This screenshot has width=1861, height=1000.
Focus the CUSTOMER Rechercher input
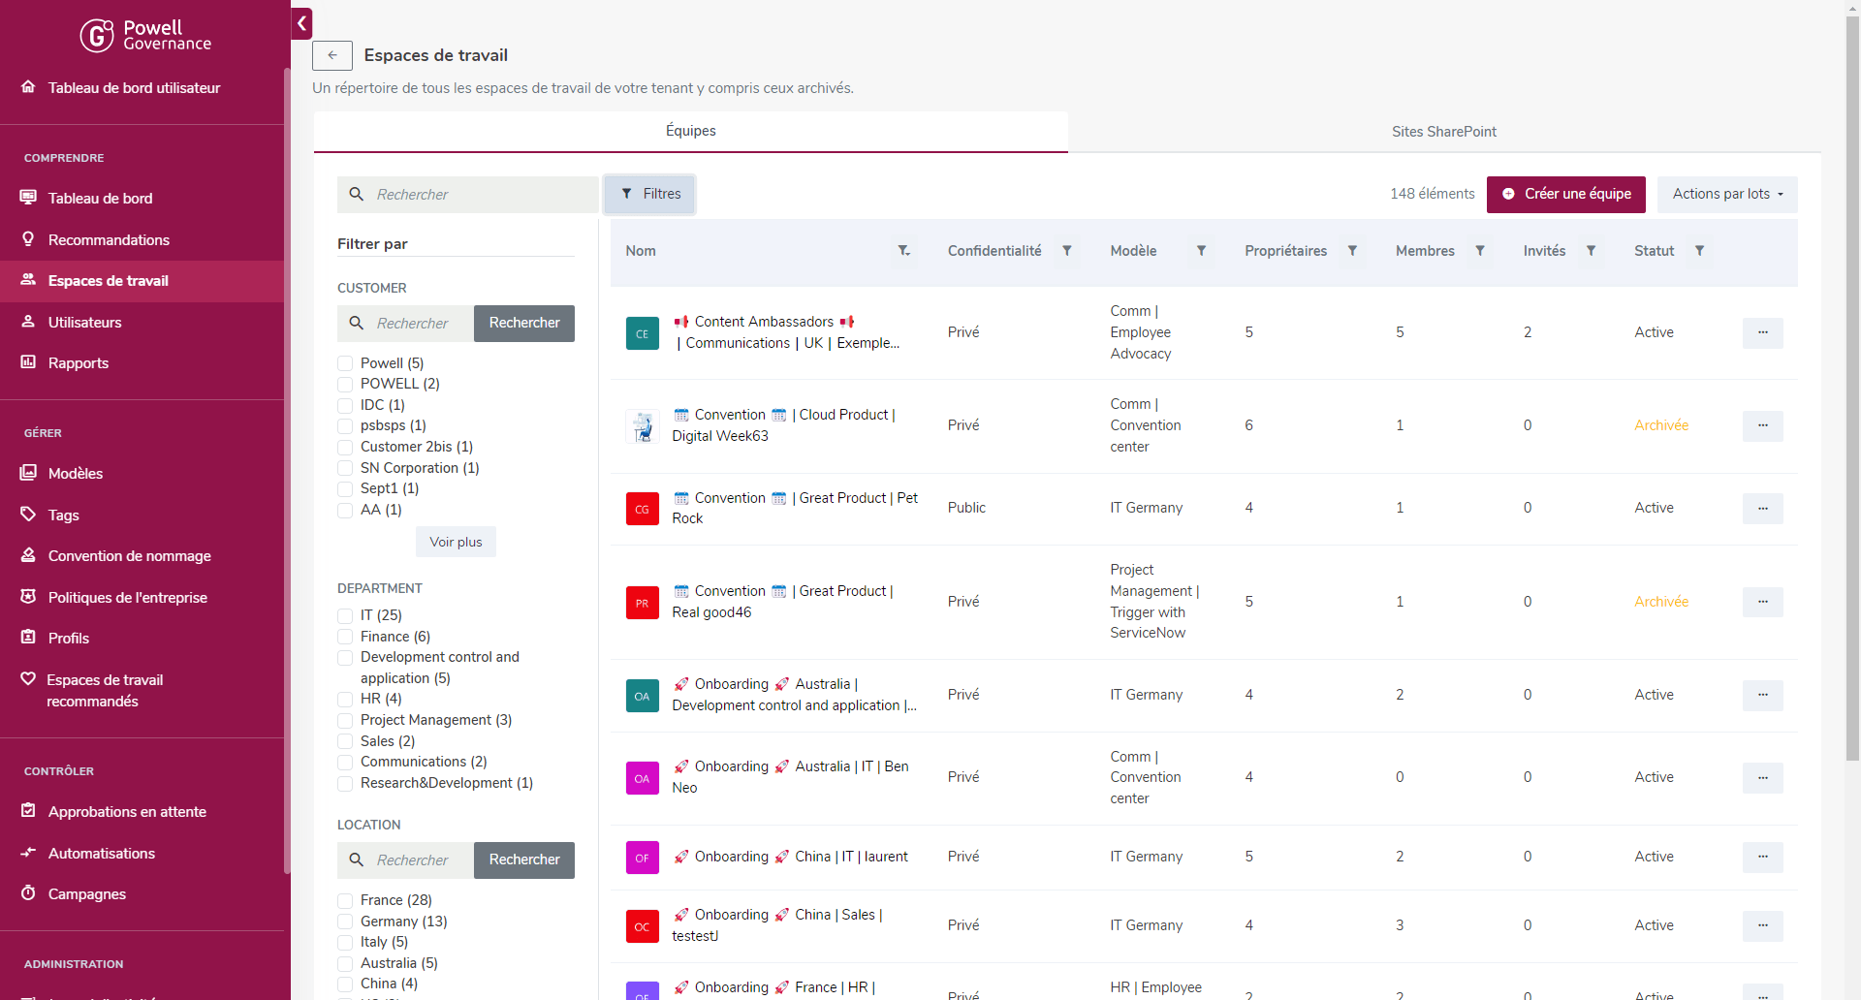(405, 323)
